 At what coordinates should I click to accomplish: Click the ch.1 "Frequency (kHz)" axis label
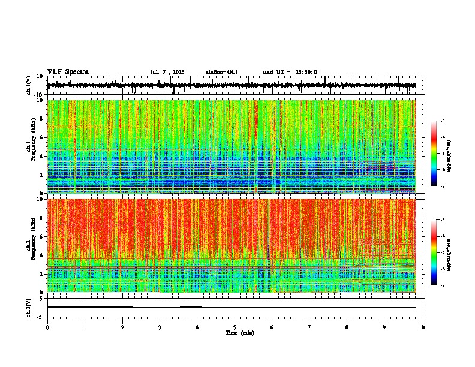click(x=33, y=140)
